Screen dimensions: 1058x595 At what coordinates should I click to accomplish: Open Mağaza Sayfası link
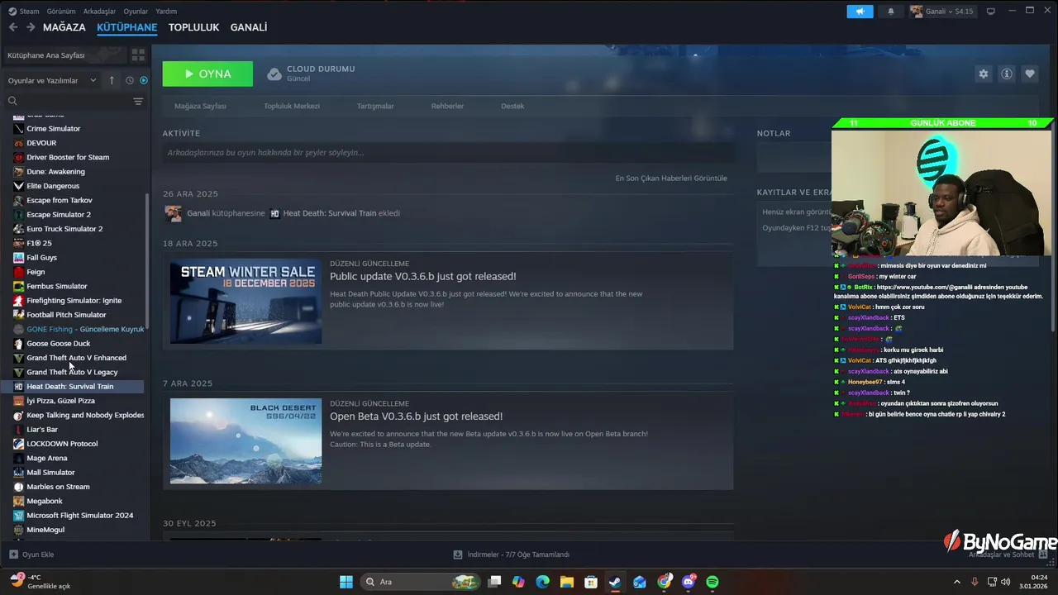pos(200,106)
